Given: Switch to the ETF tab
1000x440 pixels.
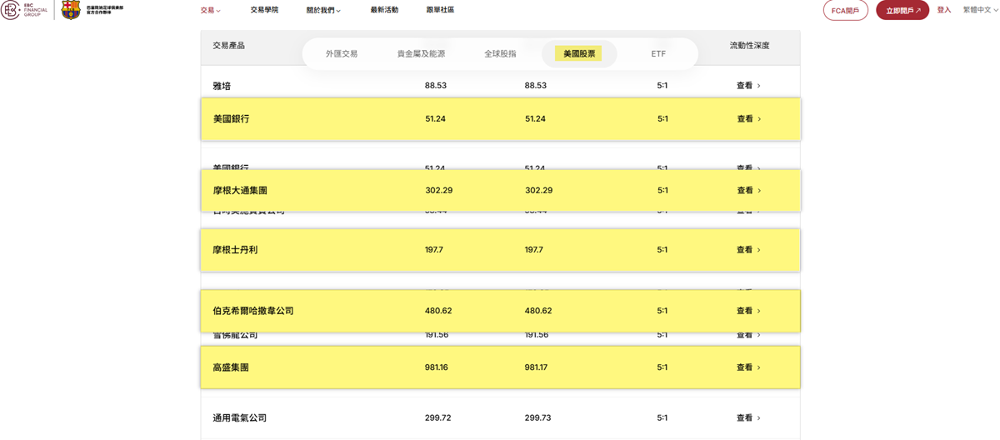Looking at the screenshot, I should [658, 53].
